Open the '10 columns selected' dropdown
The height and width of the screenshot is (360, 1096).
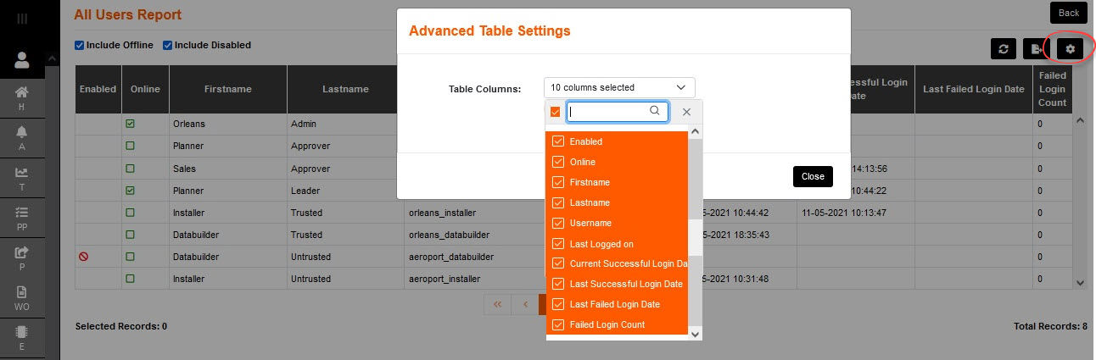(x=619, y=87)
